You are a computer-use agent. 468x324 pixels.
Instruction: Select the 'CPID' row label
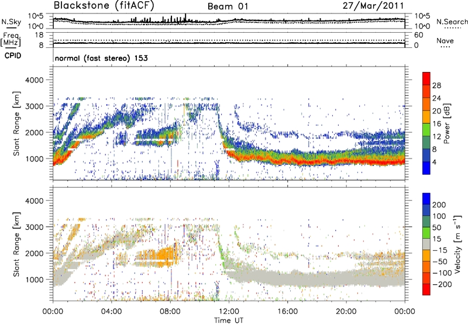pos(13,56)
